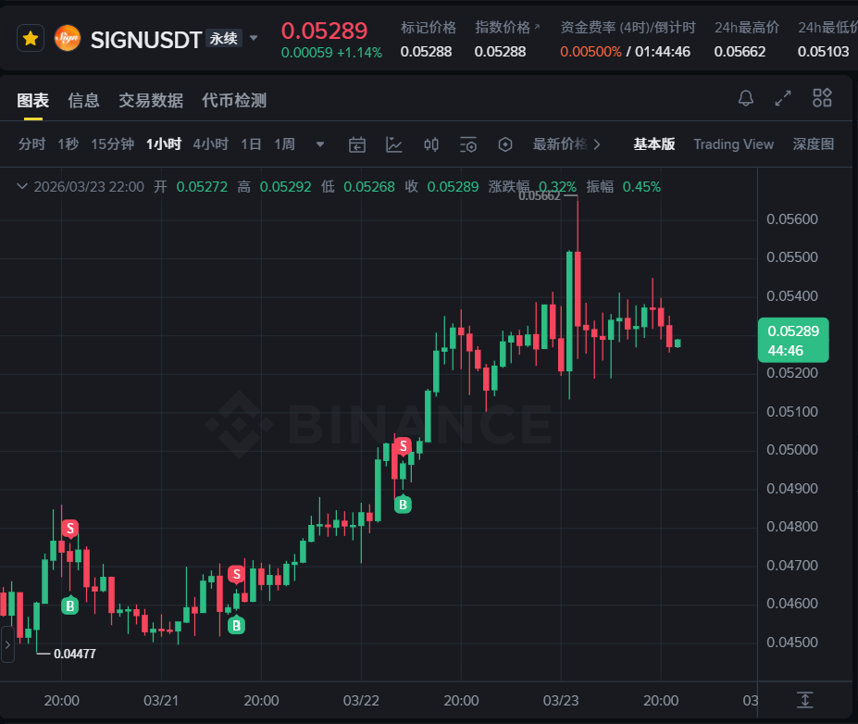
Task: Toggle the favorite star for SIGNUSDT
Action: point(31,38)
